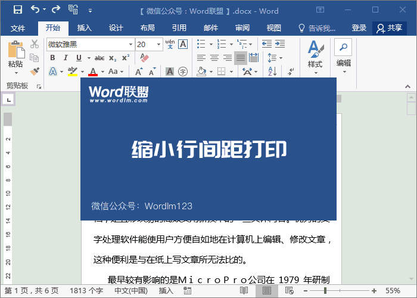417x298 pixels.
Task: Select the Format Painter brush
Action: pyautogui.click(x=35, y=72)
